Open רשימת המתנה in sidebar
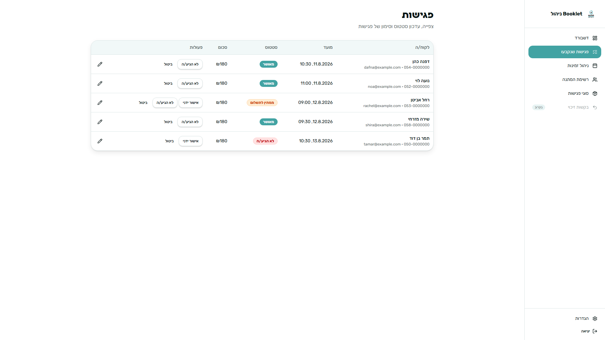Viewport: 605px width, 340px height. coord(565,80)
